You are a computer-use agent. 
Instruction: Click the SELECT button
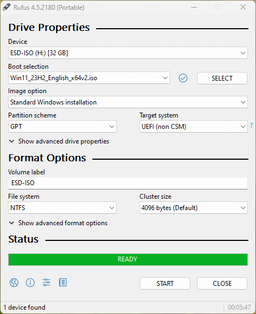pos(222,78)
